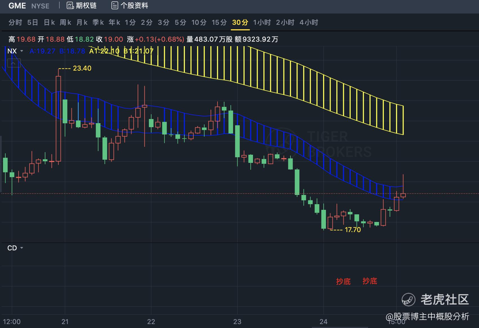The width and height of the screenshot is (479, 328).
Task: Select the 4小时 timeframe
Action: (309, 23)
